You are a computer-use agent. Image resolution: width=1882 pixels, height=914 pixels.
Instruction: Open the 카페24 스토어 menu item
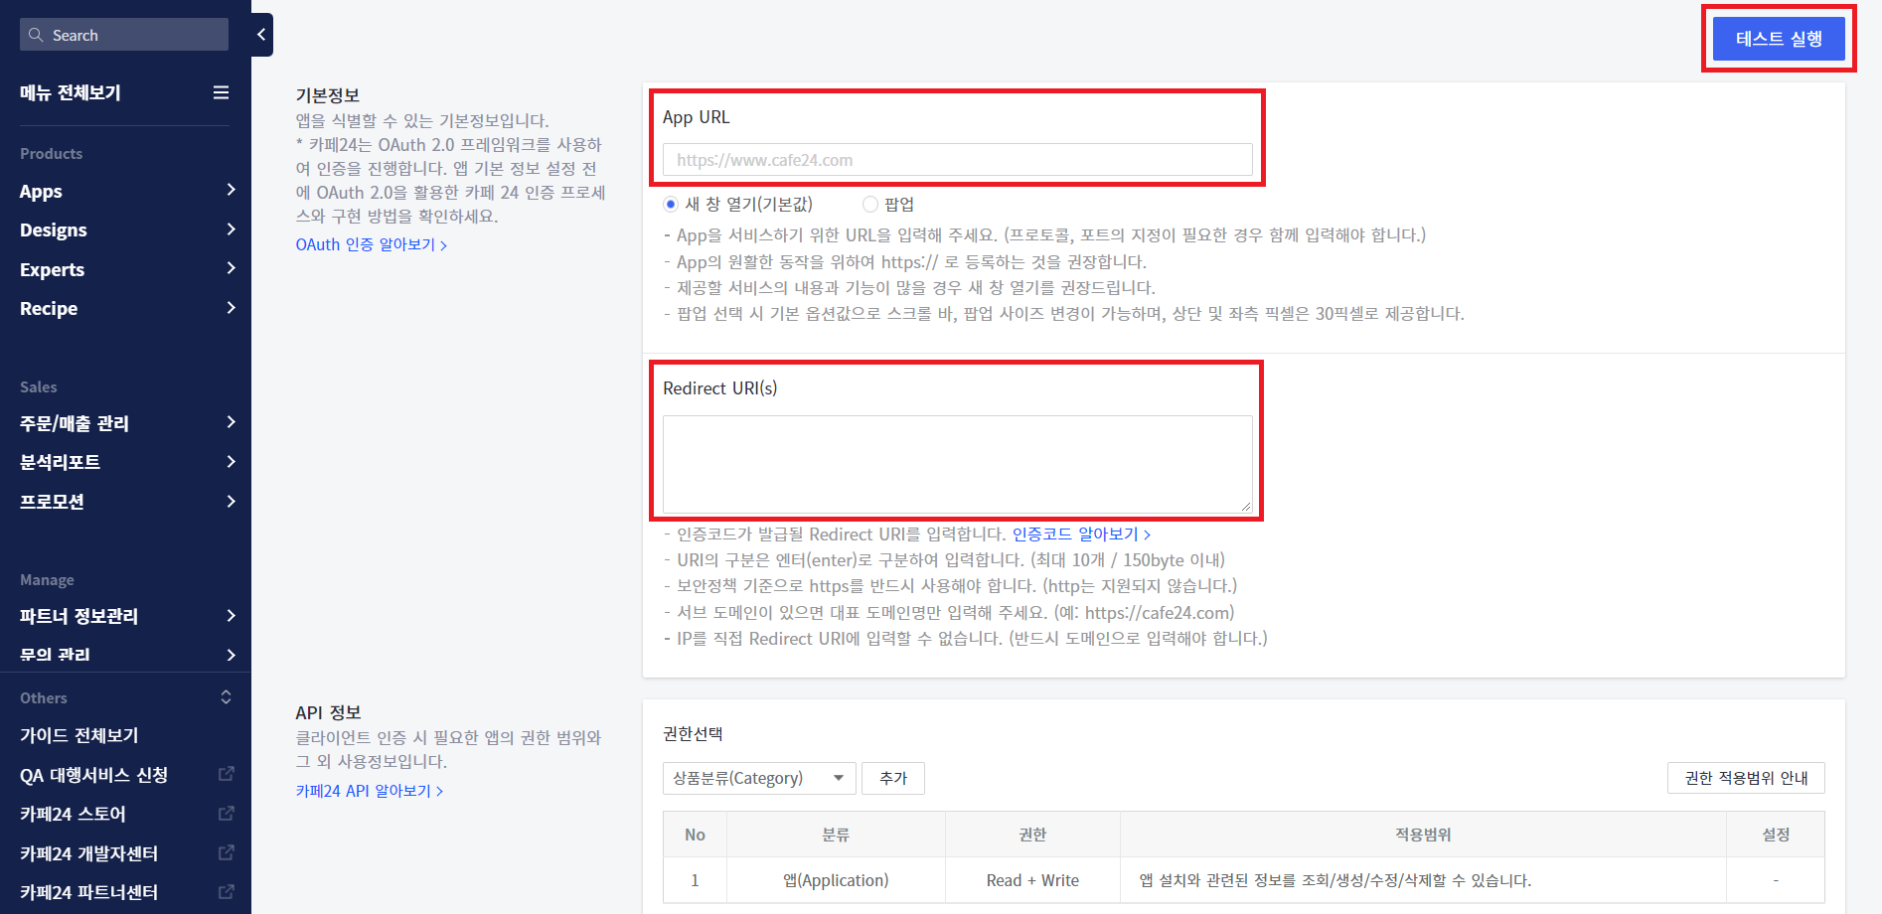click(74, 815)
